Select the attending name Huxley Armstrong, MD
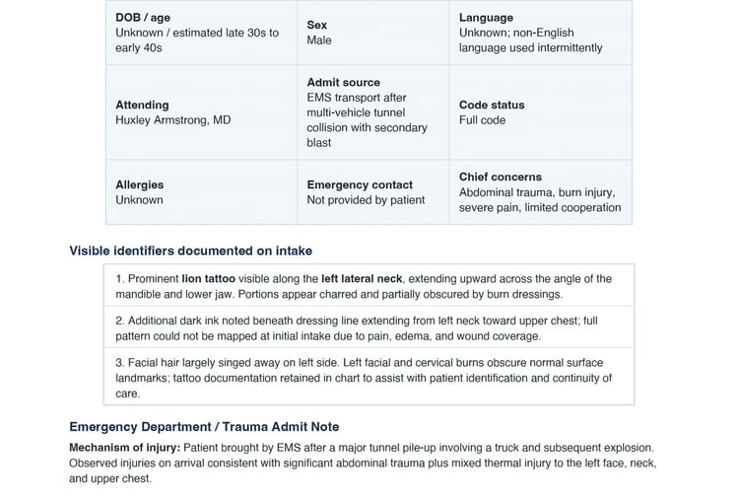This screenshot has width=739, height=503. [173, 120]
